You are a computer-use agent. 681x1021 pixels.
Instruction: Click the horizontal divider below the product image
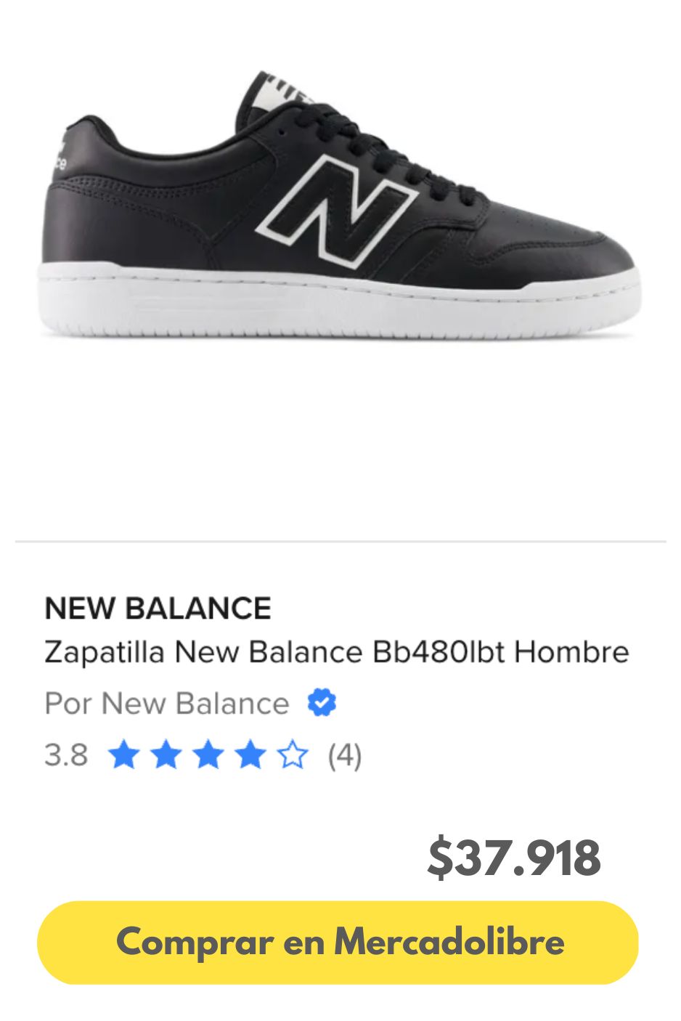(x=340, y=541)
